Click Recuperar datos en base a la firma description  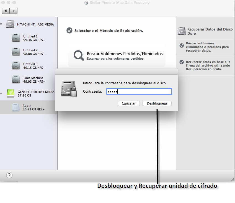[208, 65]
